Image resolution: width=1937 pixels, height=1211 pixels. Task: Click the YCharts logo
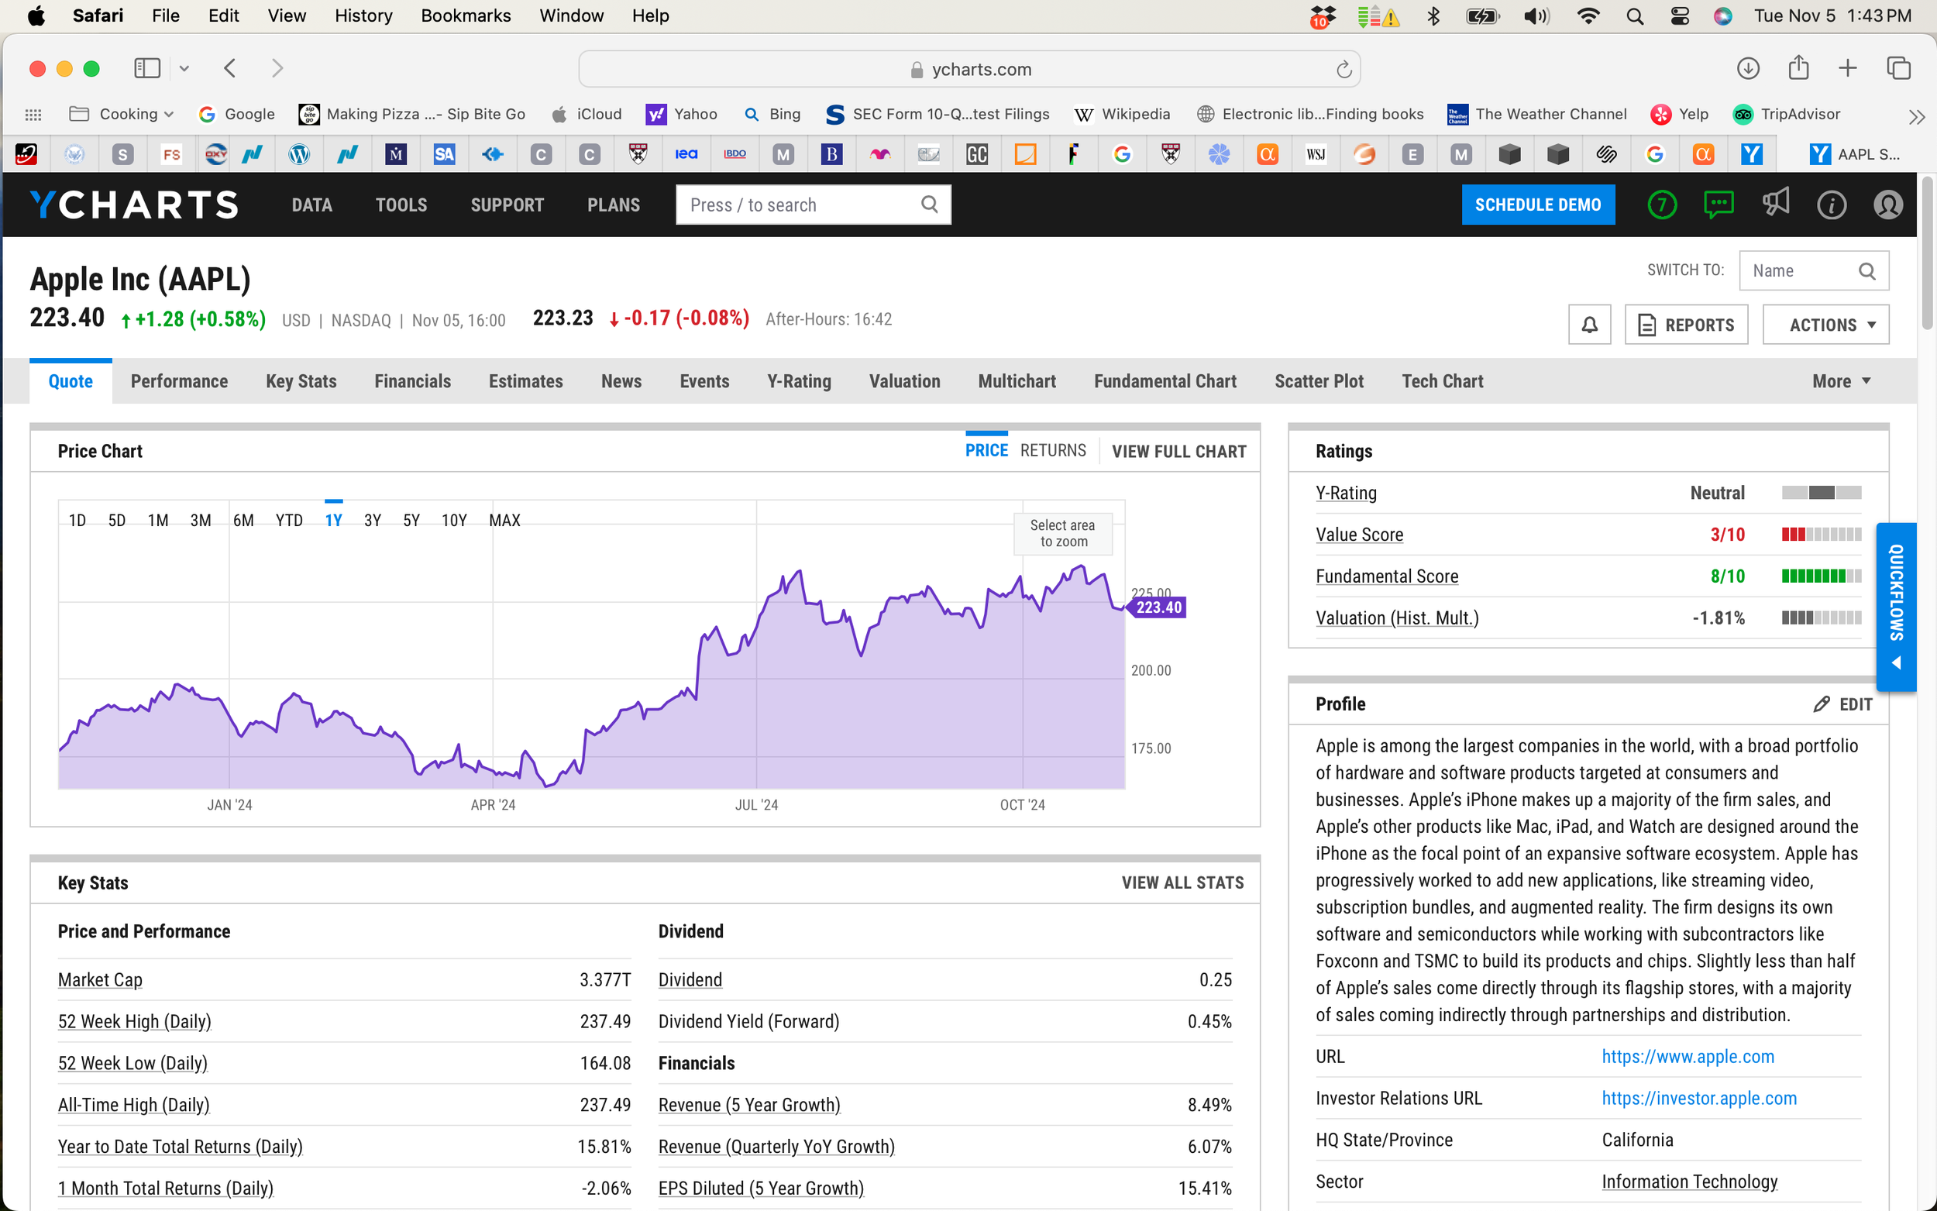[x=135, y=205]
